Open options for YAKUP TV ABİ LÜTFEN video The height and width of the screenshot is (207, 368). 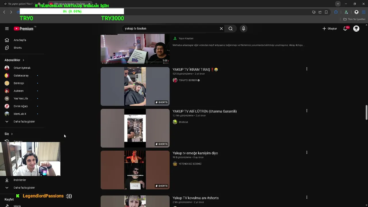[x=307, y=111]
